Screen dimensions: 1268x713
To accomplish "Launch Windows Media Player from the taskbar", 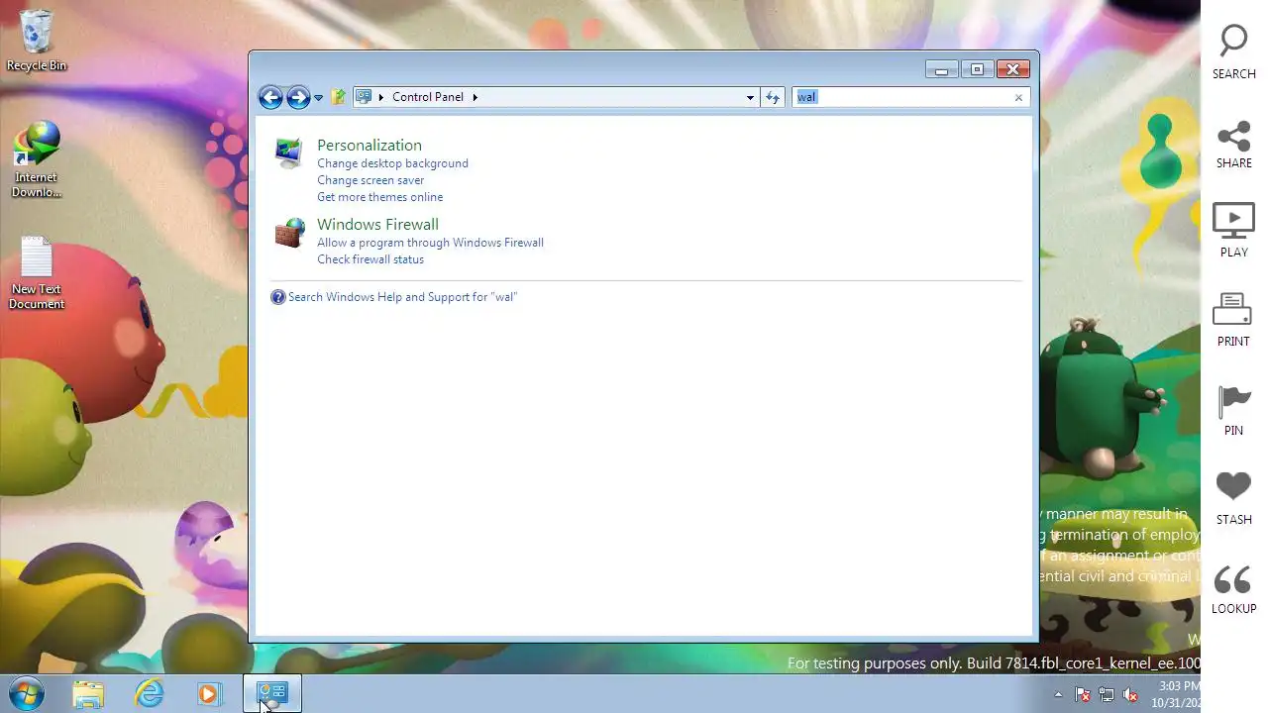I will click(209, 694).
